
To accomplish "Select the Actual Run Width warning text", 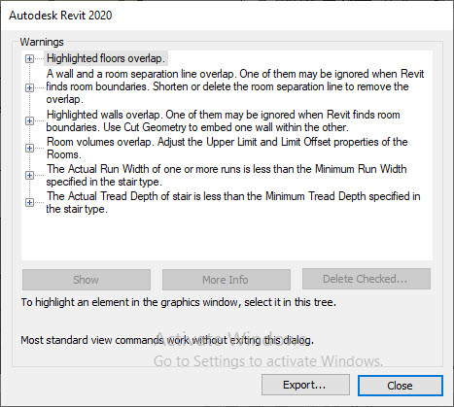I will pyautogui.click(x=227, y=175).
